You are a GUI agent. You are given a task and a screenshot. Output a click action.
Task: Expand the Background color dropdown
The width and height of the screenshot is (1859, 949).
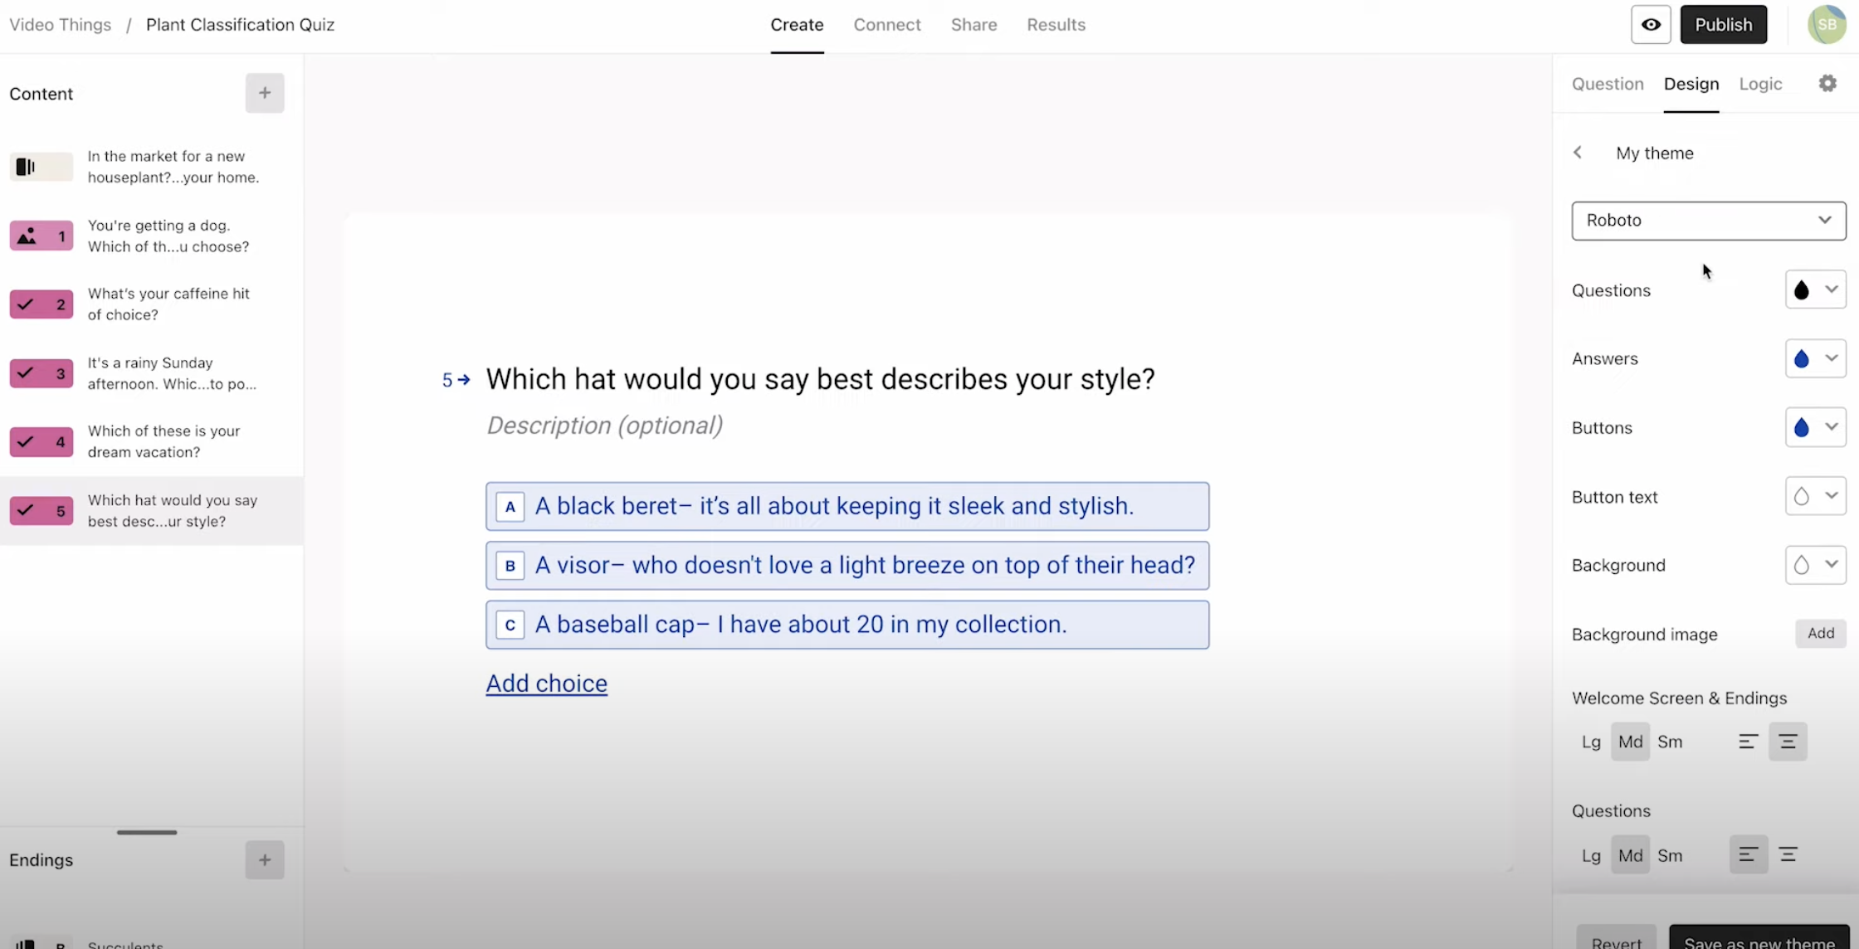pyautogui.click(x=1832, y=565)
